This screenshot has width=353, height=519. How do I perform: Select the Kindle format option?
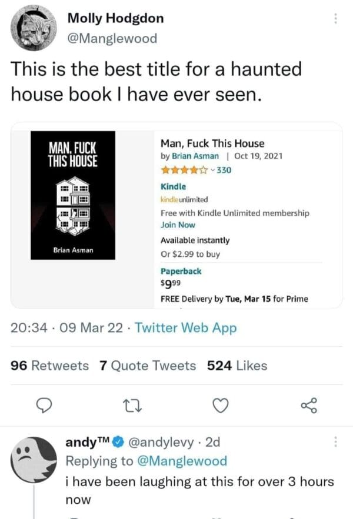coord(173,186)
